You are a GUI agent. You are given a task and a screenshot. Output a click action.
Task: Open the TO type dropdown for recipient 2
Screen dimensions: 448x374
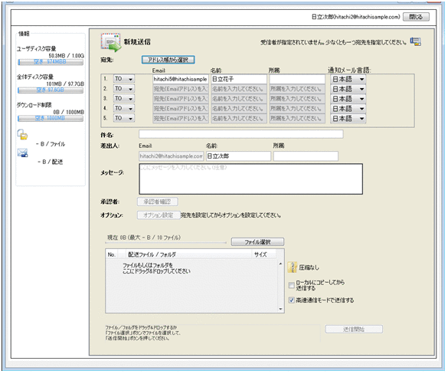[124, 89]
